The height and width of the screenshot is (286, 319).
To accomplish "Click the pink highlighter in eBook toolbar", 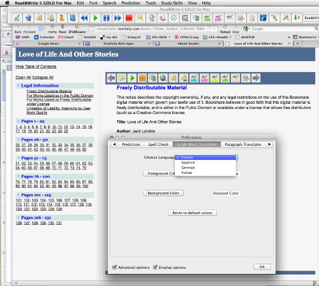I will pos(204,78).
